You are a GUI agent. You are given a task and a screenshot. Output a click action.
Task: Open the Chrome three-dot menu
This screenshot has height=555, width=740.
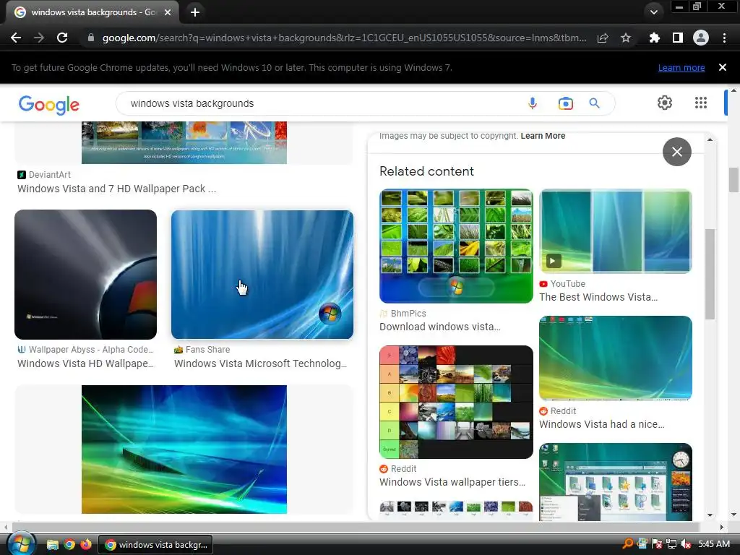point(724,38)
